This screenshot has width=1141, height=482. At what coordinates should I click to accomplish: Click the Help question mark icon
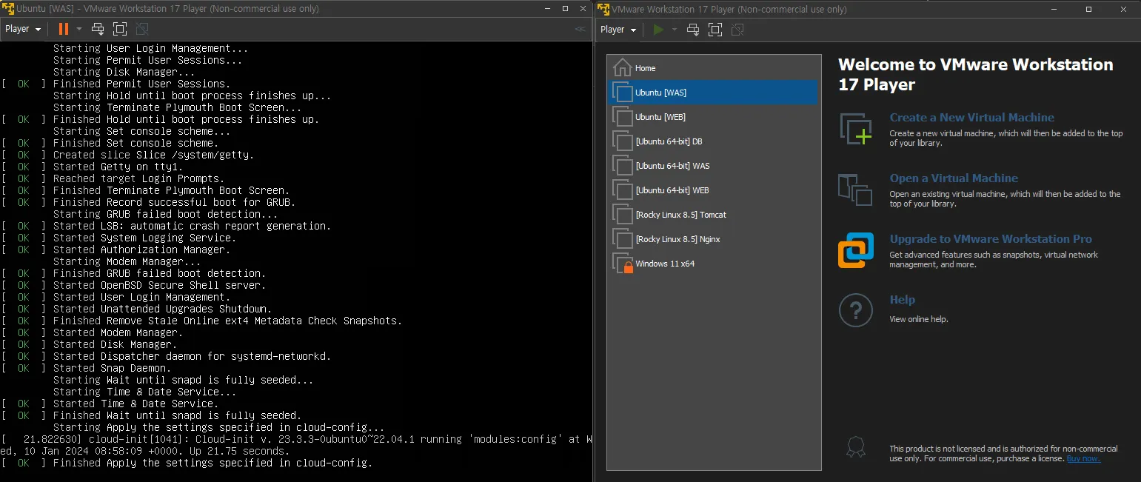pyautogui.click(x=856, y=310)
